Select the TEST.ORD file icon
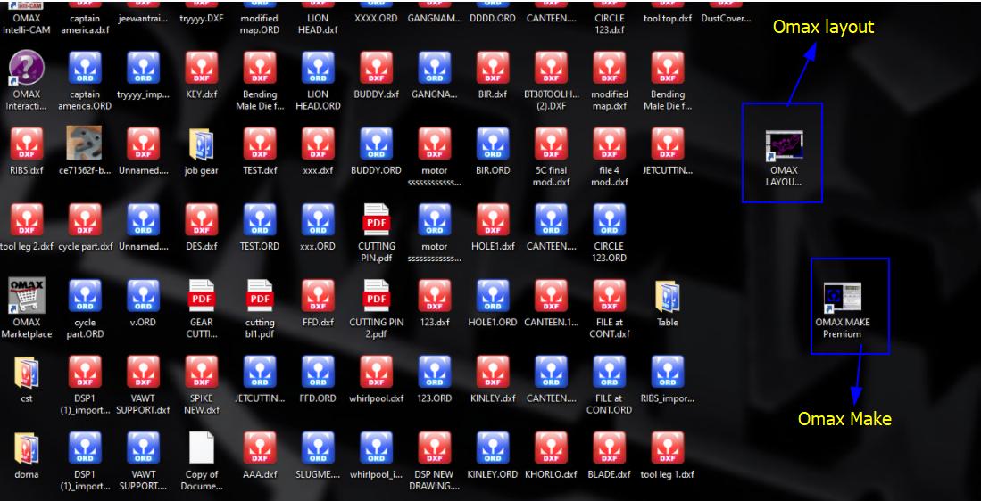 260,220
